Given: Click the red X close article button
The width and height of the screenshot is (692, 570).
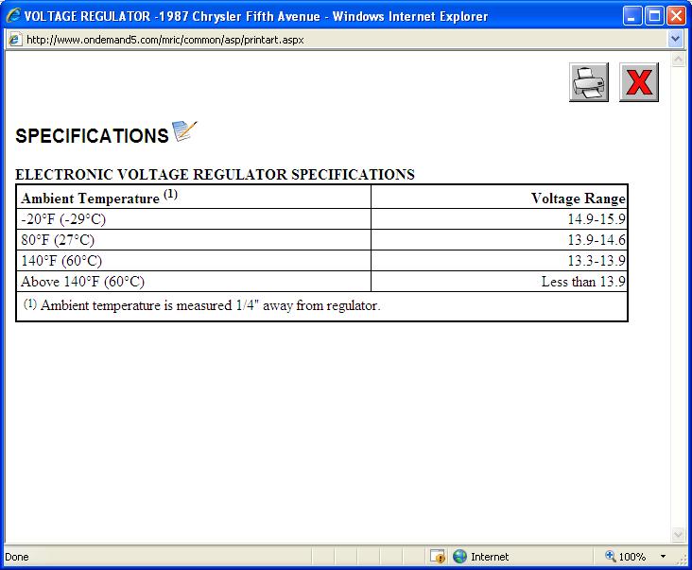Looking at the screenshot, I should pos(639,82).
